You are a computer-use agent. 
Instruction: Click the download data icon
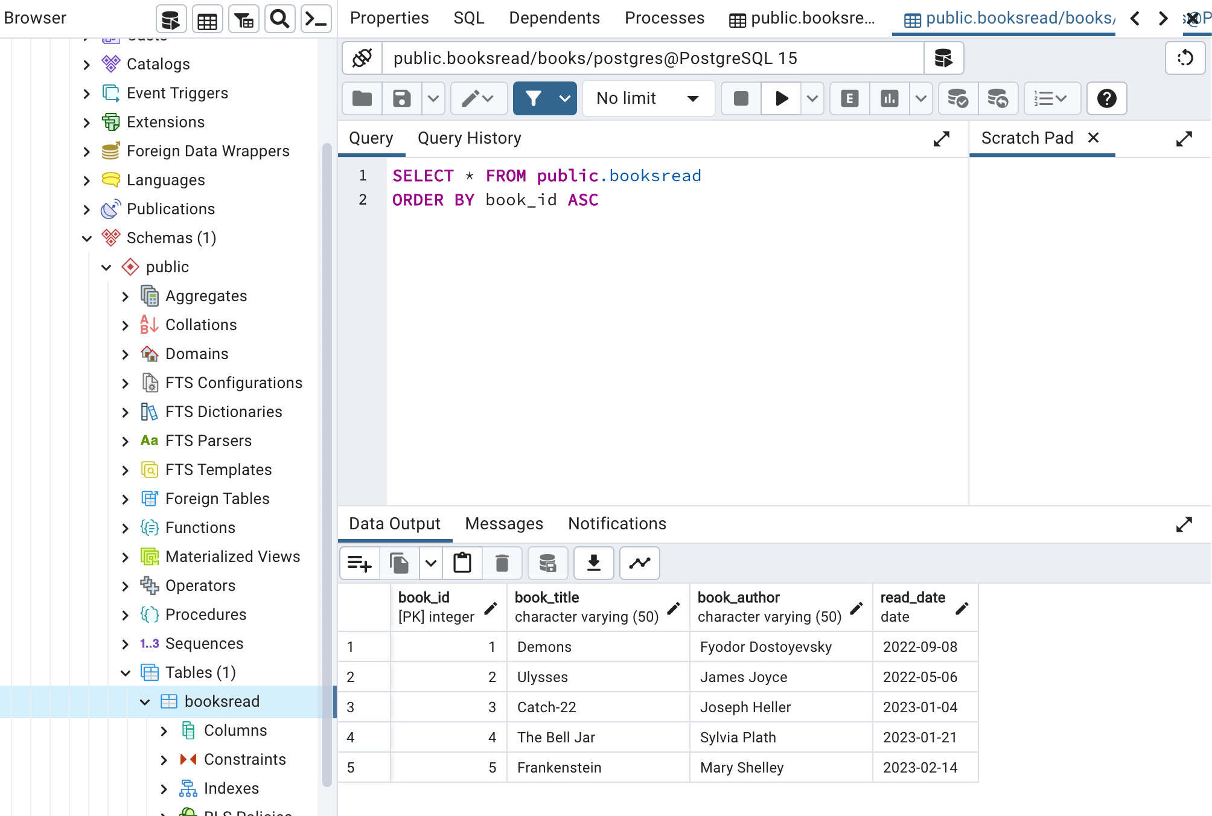click(593, 563)
